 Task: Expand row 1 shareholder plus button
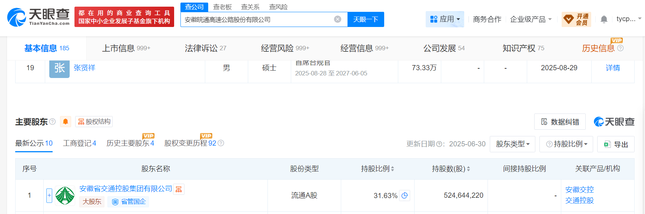(49, 196)
